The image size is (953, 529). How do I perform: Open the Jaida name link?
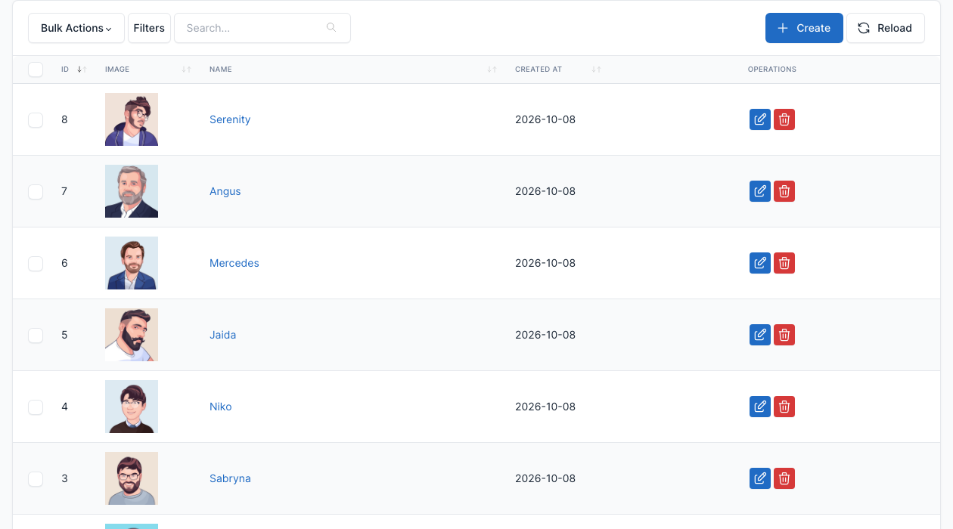[x=223, y=335]
